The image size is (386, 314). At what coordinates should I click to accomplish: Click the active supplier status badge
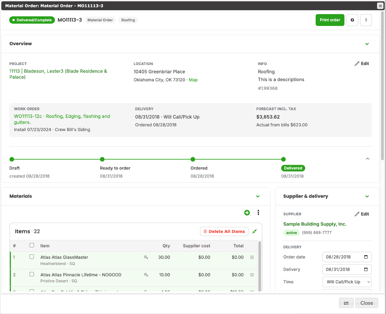(x=291, y=233)
